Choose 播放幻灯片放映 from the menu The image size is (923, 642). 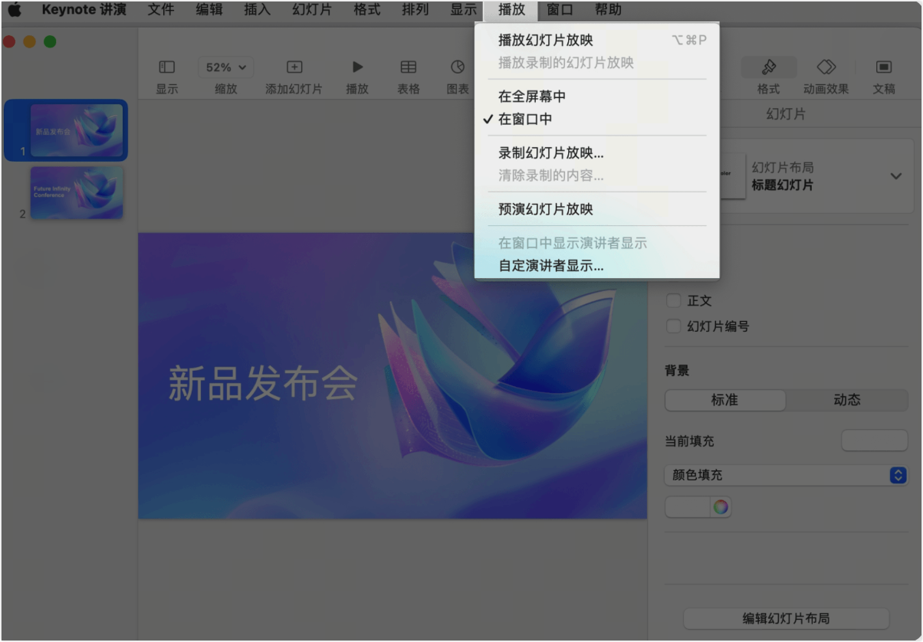click(597, 40)
